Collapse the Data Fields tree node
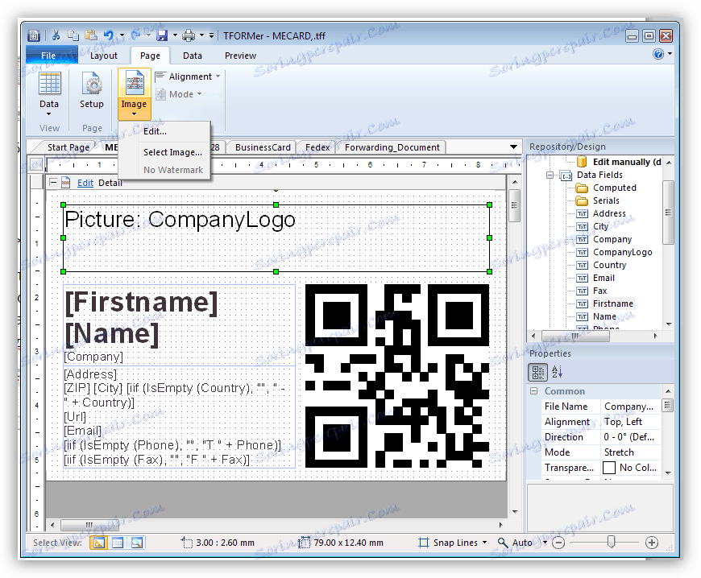Screen dimensions: 701x578 [550, 175]
